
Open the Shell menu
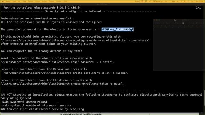point(14,1)
